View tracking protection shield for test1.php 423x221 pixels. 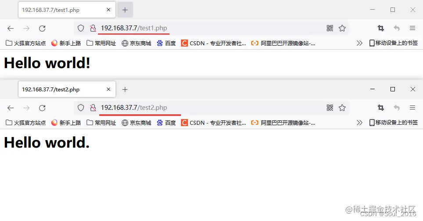pyautogui.click(x=81, y=28)
